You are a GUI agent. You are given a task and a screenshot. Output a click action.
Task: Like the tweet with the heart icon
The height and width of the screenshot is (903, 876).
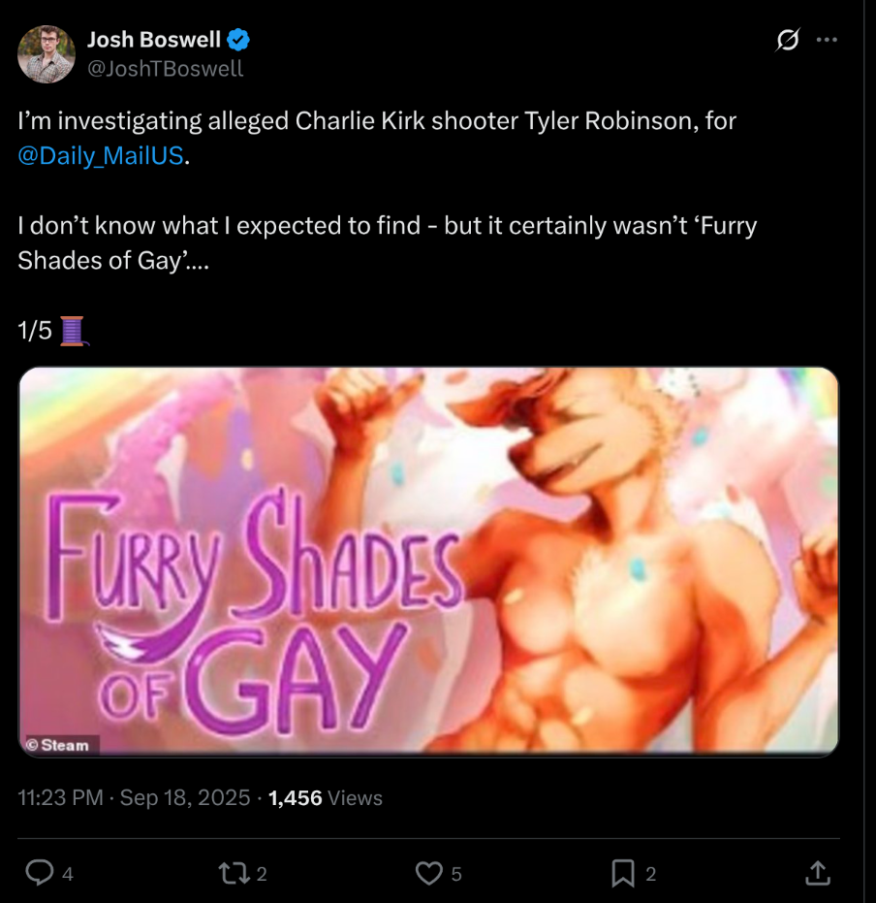(x=429, y=874)
